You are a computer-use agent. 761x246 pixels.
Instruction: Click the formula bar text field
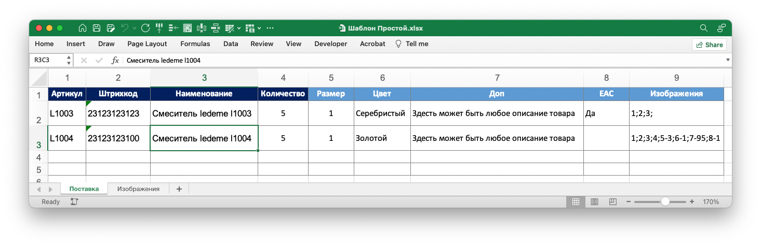click(423, 61)
